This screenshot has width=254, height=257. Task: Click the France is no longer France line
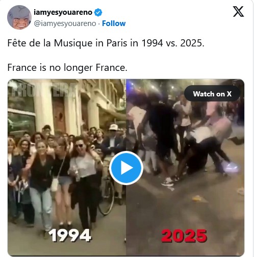point(67,68)
